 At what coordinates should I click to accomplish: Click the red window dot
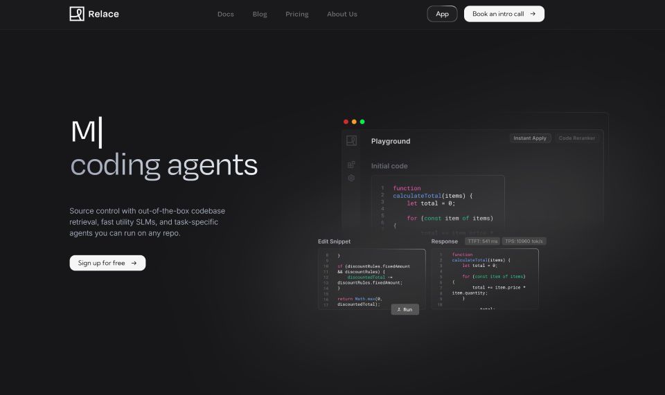(346, 122)
